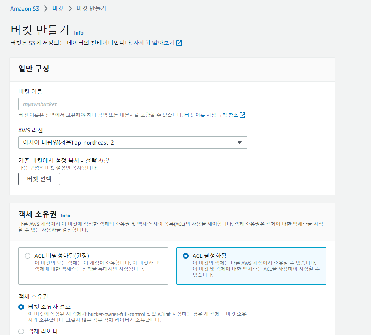Click 다음 구성의 버킷 설정만 복사됩니다 text
The width and height of the screenshot is (371, 335).
tap(58, 168)
